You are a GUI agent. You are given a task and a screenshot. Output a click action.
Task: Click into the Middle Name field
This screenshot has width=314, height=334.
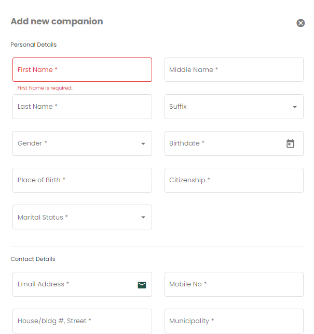[x=234, y=69]
